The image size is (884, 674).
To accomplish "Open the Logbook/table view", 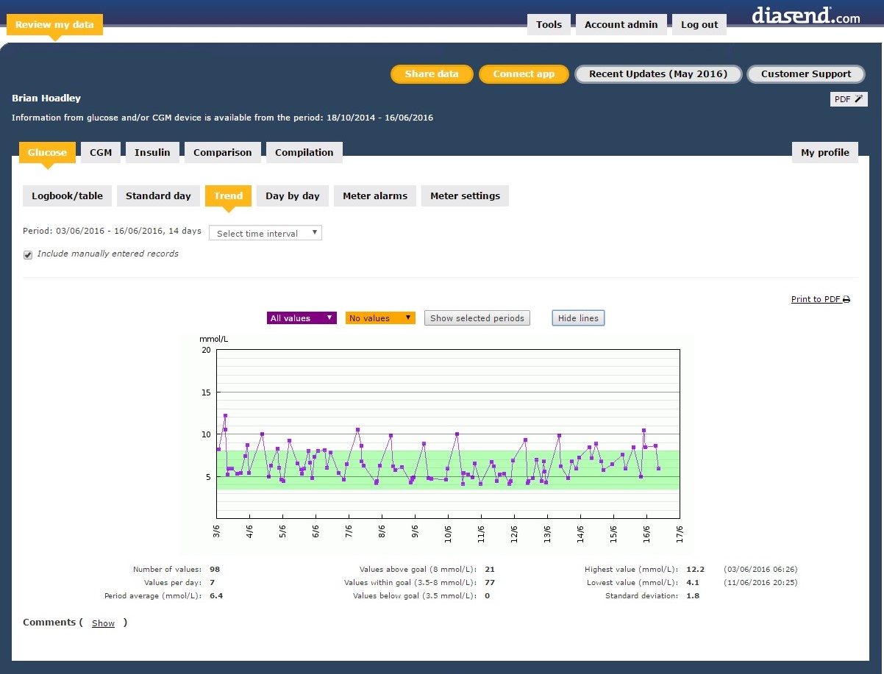I will (x=68, y=196).
